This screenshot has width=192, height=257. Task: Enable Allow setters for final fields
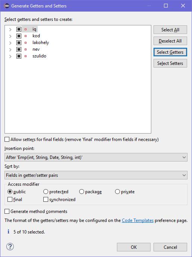click(7, 140)
